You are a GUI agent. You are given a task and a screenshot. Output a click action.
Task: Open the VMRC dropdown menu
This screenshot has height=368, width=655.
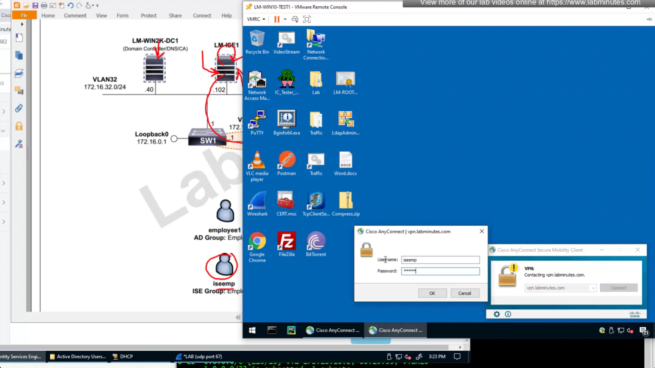[x=256, y=19]
